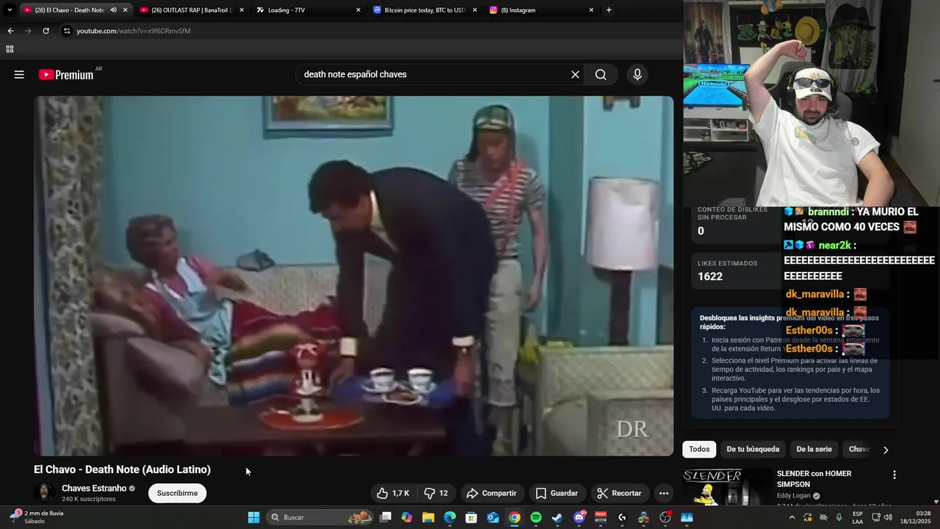Reload the current YouTube page
Screen dimensions: 940x529
pyautogui.click(x=46, y=31)
